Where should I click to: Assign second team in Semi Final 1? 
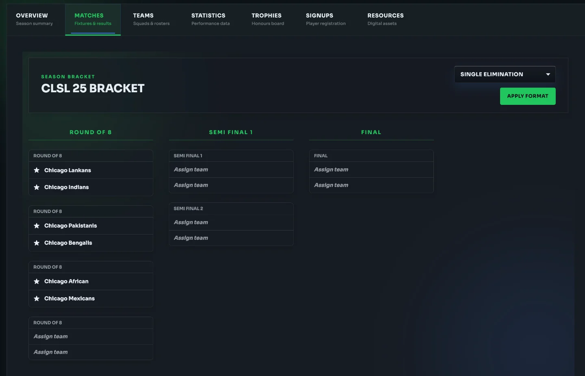pos(231,185)
